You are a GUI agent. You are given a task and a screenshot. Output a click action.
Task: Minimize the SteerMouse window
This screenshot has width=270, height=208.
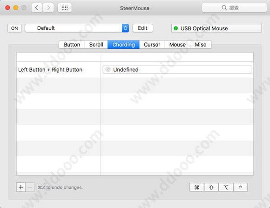(16, 8)
